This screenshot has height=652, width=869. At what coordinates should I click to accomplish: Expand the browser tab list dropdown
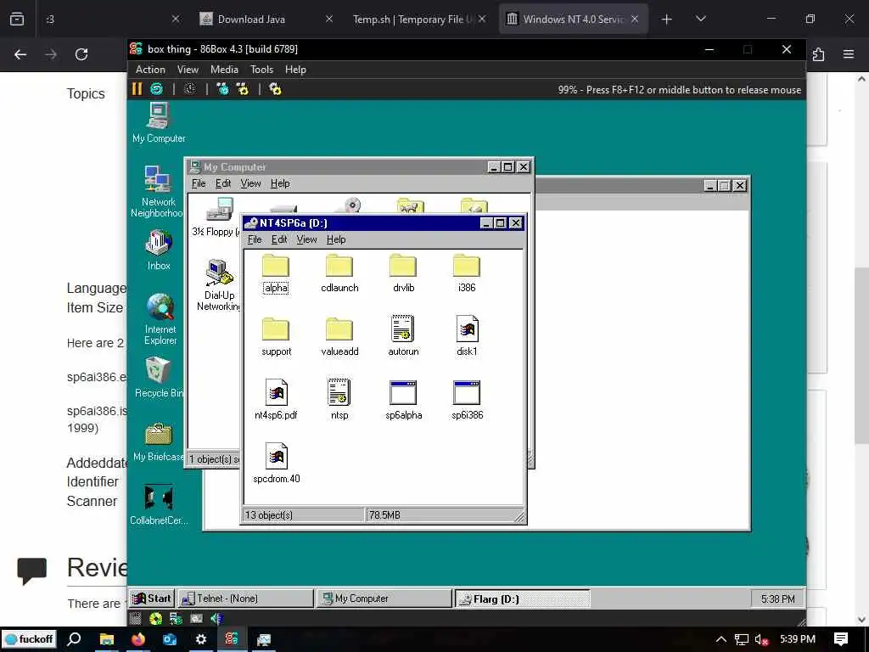click(x=700, y=19)
